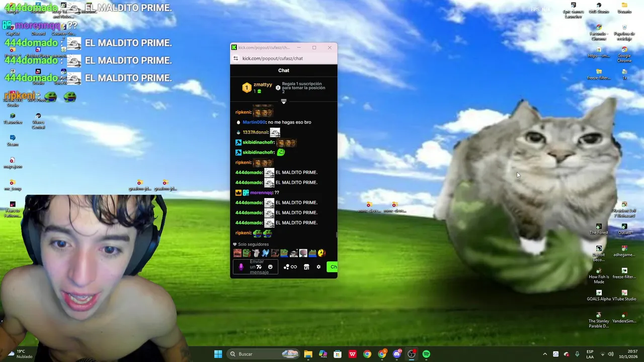Open The Forest desktop shortcut
644x362 pixels.
point(599,229)
